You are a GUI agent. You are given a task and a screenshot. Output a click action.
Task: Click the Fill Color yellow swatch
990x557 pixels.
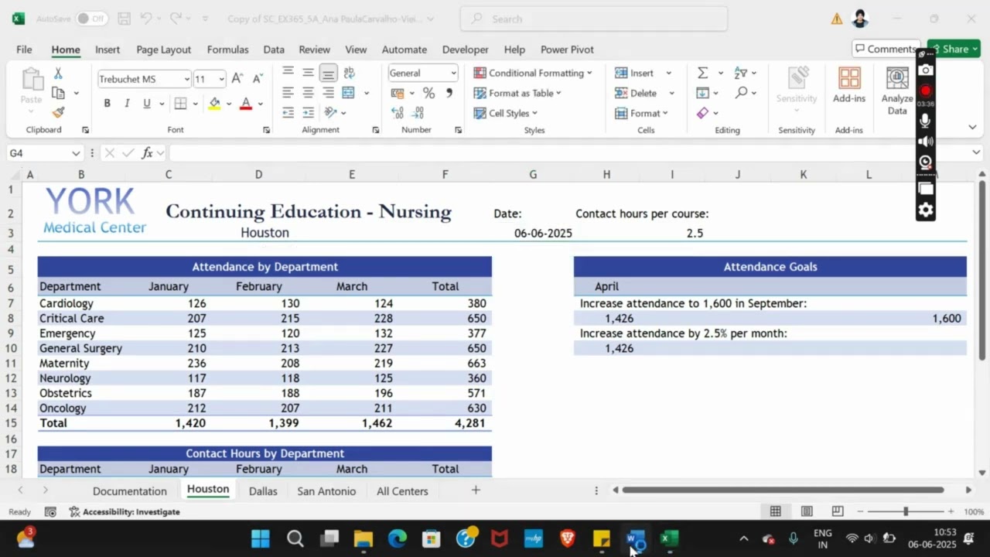click(214, 104)
